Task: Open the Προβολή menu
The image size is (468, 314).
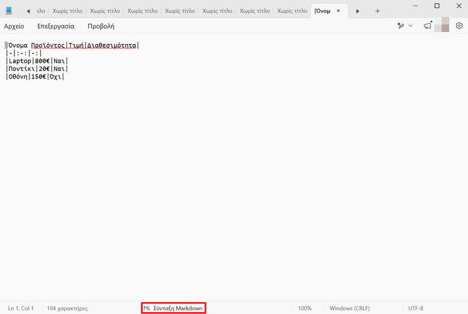Action: [100, 26]
